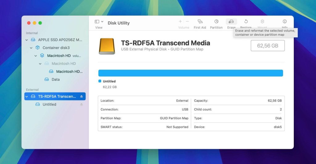
Task: Click the Untitled partition label
Action: pyautogui.click(x=109, y=81)
